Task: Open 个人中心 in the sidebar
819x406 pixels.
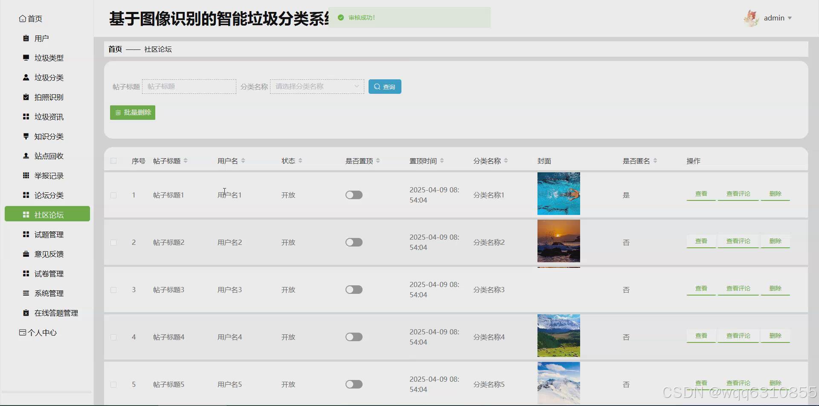Action: (x=42, y=332)
